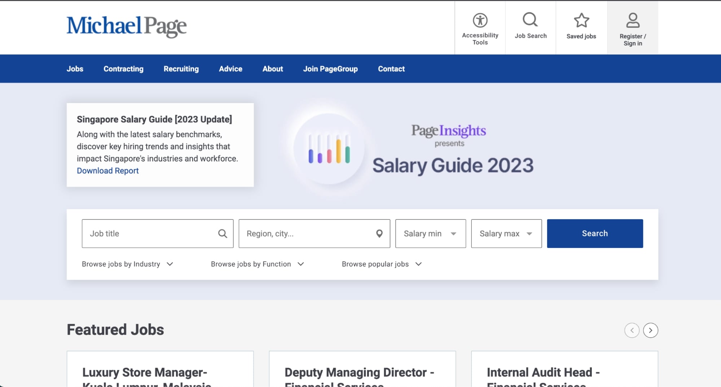Focus the Region, city input field

314,233
